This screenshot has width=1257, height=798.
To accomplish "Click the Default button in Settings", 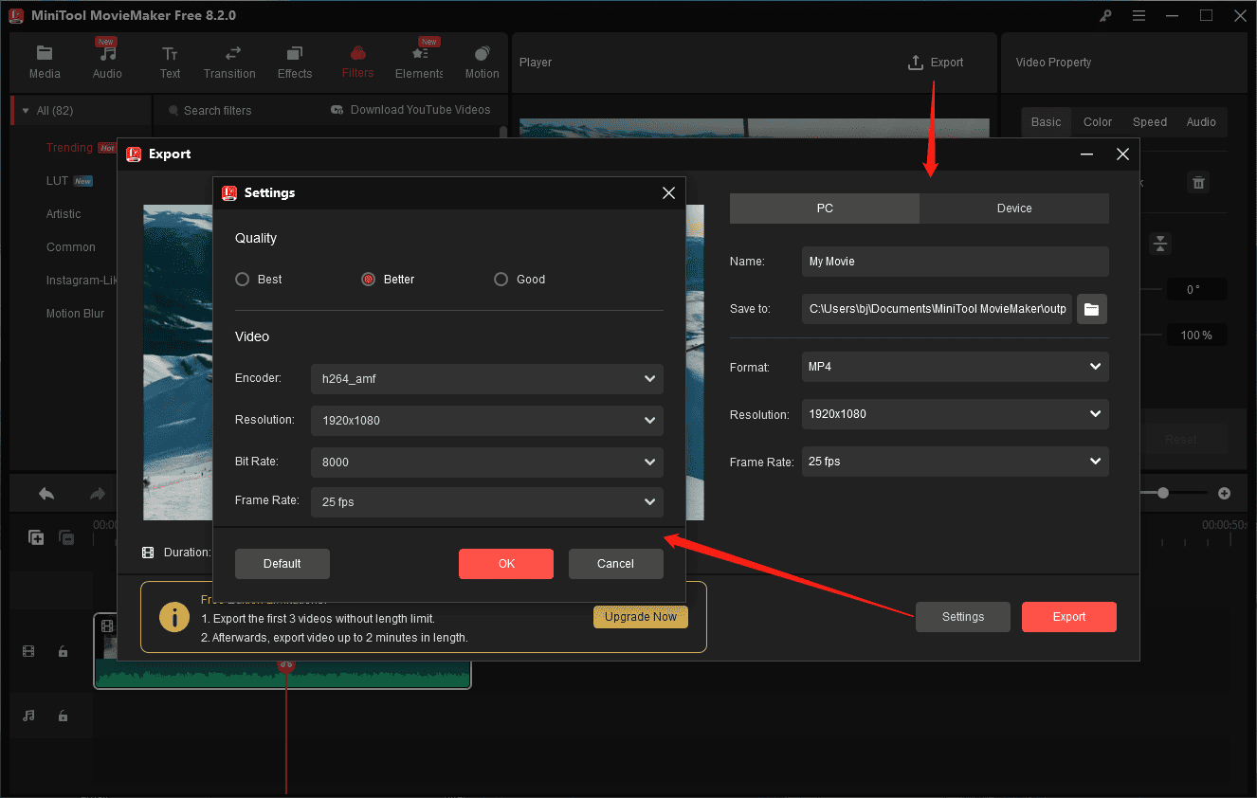I will 282,564.
